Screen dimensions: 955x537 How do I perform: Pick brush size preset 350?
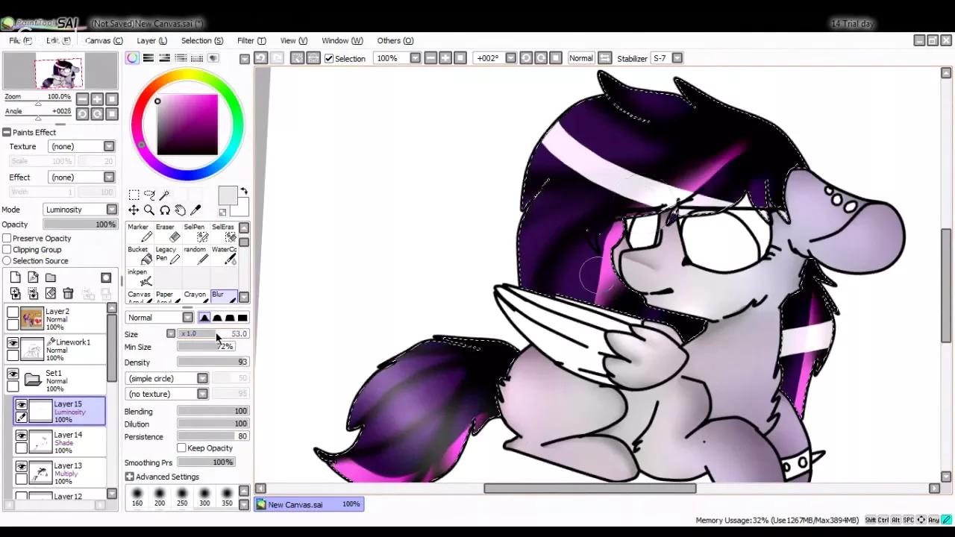[x=227, y=497]
